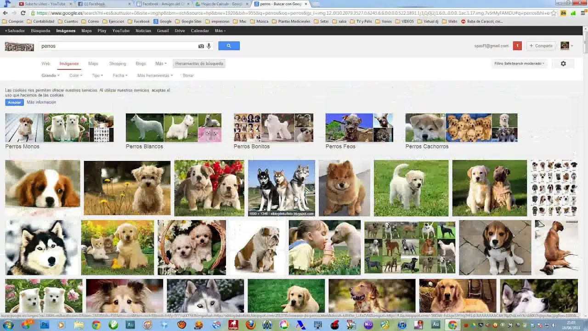Switch to the Shopping search tab
The width and height of the screenshot is (588, 331).
[118, 63]
